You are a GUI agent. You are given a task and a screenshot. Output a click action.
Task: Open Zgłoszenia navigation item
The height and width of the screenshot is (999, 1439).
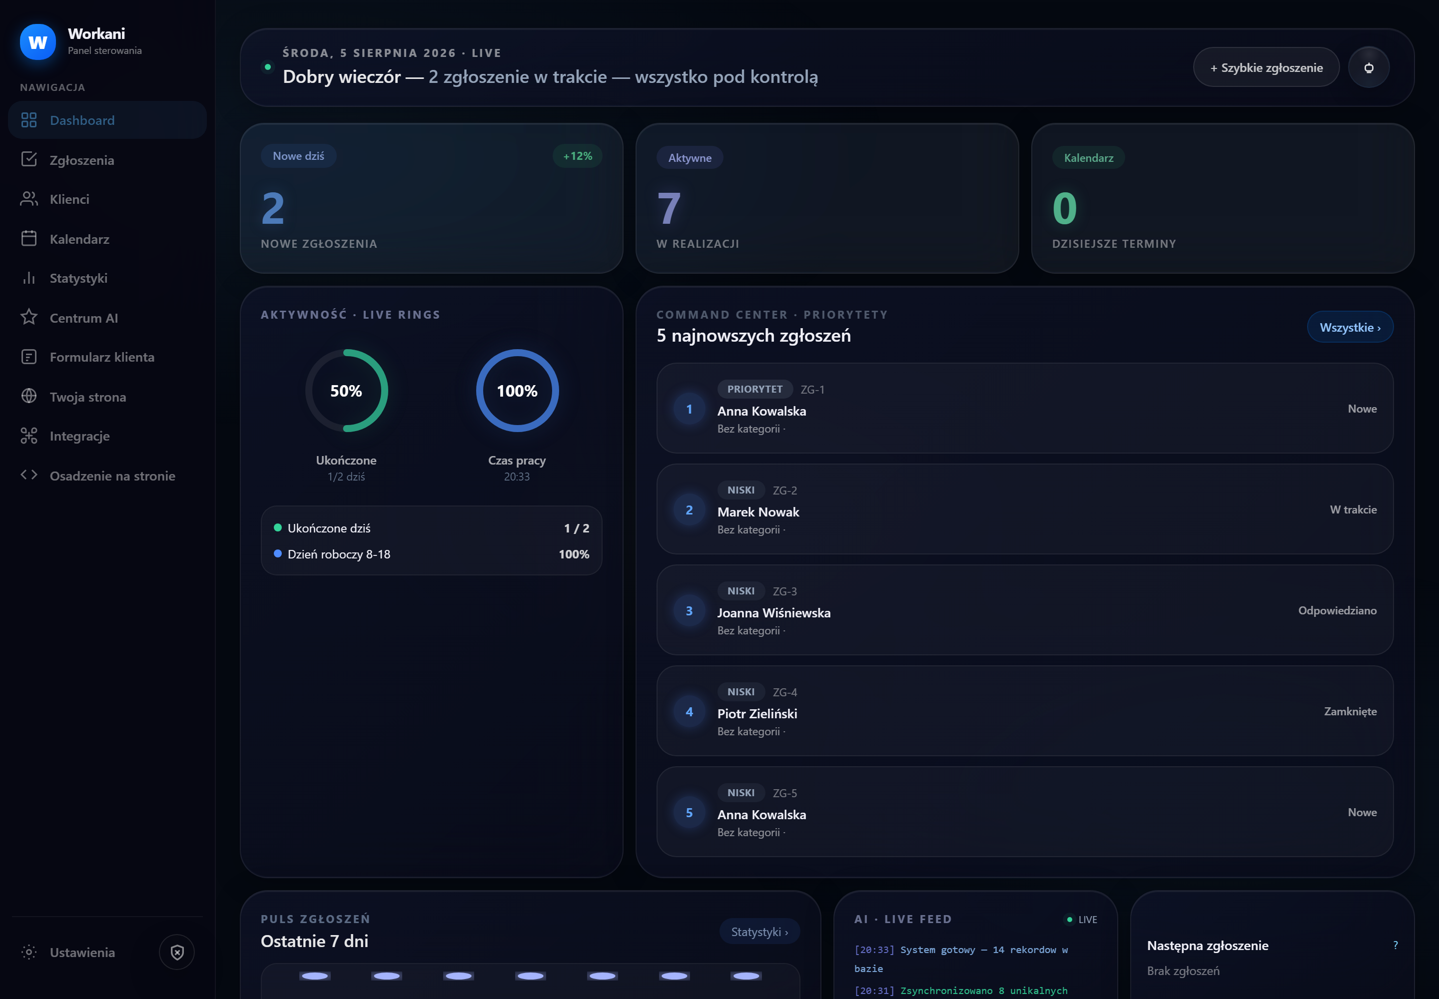[107, 160]
